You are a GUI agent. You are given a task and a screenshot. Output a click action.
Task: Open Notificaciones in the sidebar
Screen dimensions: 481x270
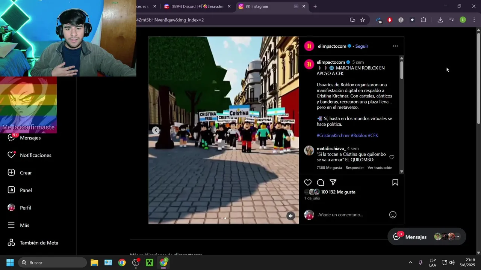click(x=30, y=155)
